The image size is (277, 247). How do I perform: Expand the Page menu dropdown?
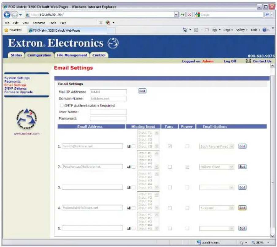click(228, 30)
